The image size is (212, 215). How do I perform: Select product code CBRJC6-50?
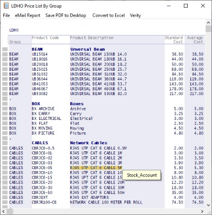(x=42, y=193)
